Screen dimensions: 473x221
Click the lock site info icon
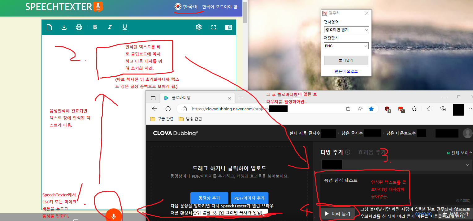pyautogui.click(x=185, y=109)
